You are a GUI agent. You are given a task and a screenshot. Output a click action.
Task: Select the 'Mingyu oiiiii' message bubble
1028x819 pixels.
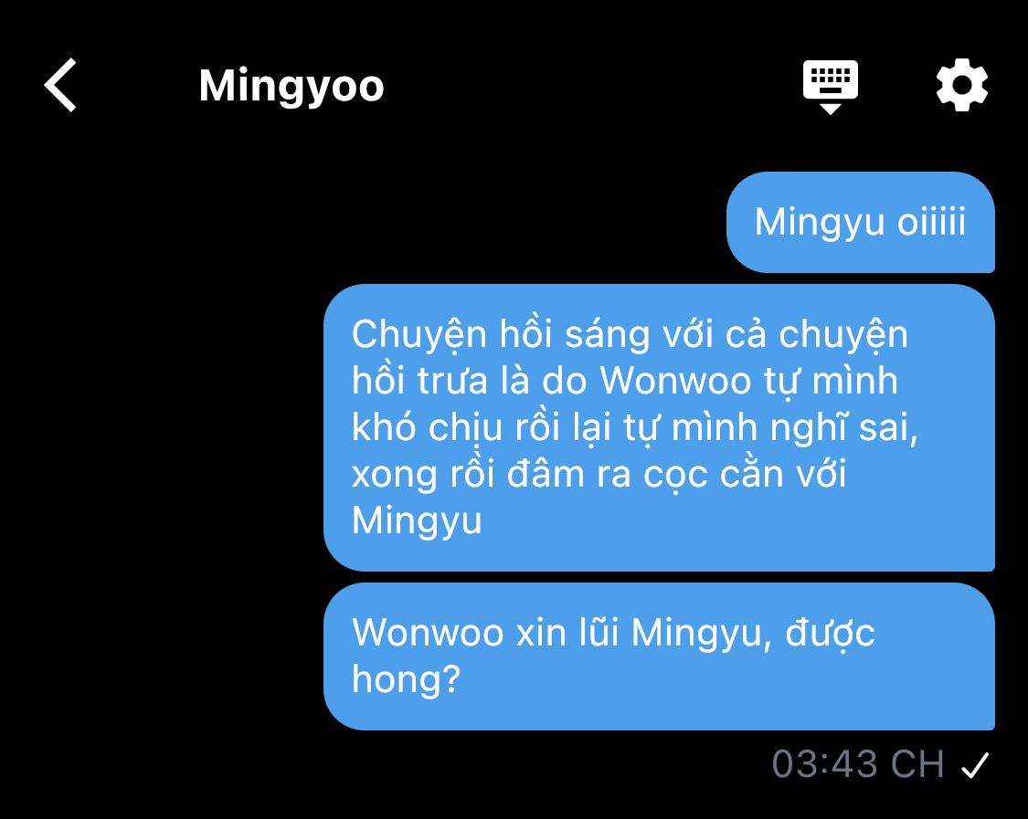pyautogui.click(x=860, y=222)
